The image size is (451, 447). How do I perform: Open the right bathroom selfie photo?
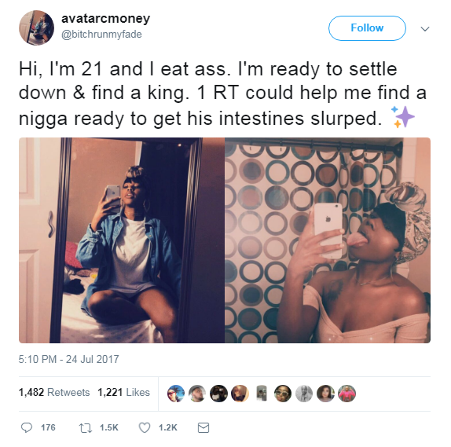pyautogui.click(x=328, y=240)
